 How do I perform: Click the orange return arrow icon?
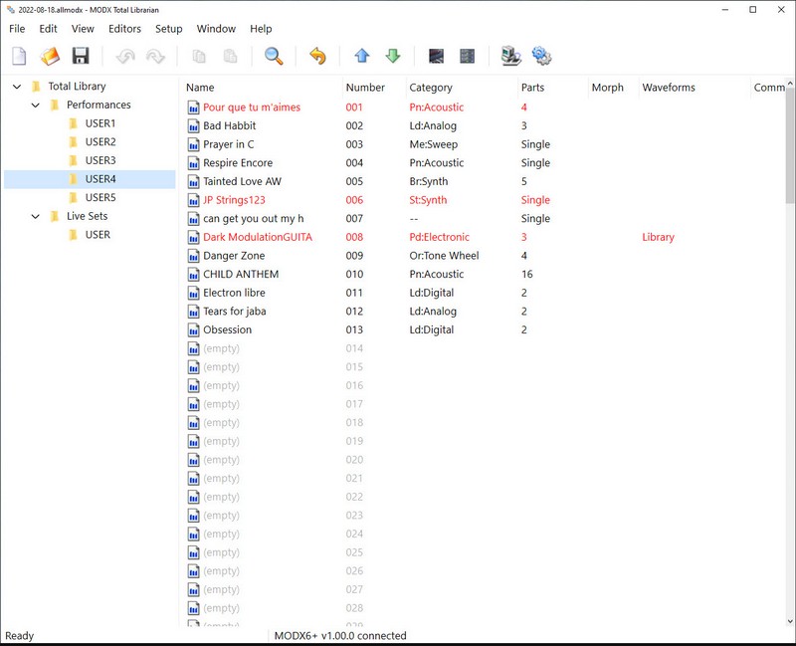[x=317, y=56]
